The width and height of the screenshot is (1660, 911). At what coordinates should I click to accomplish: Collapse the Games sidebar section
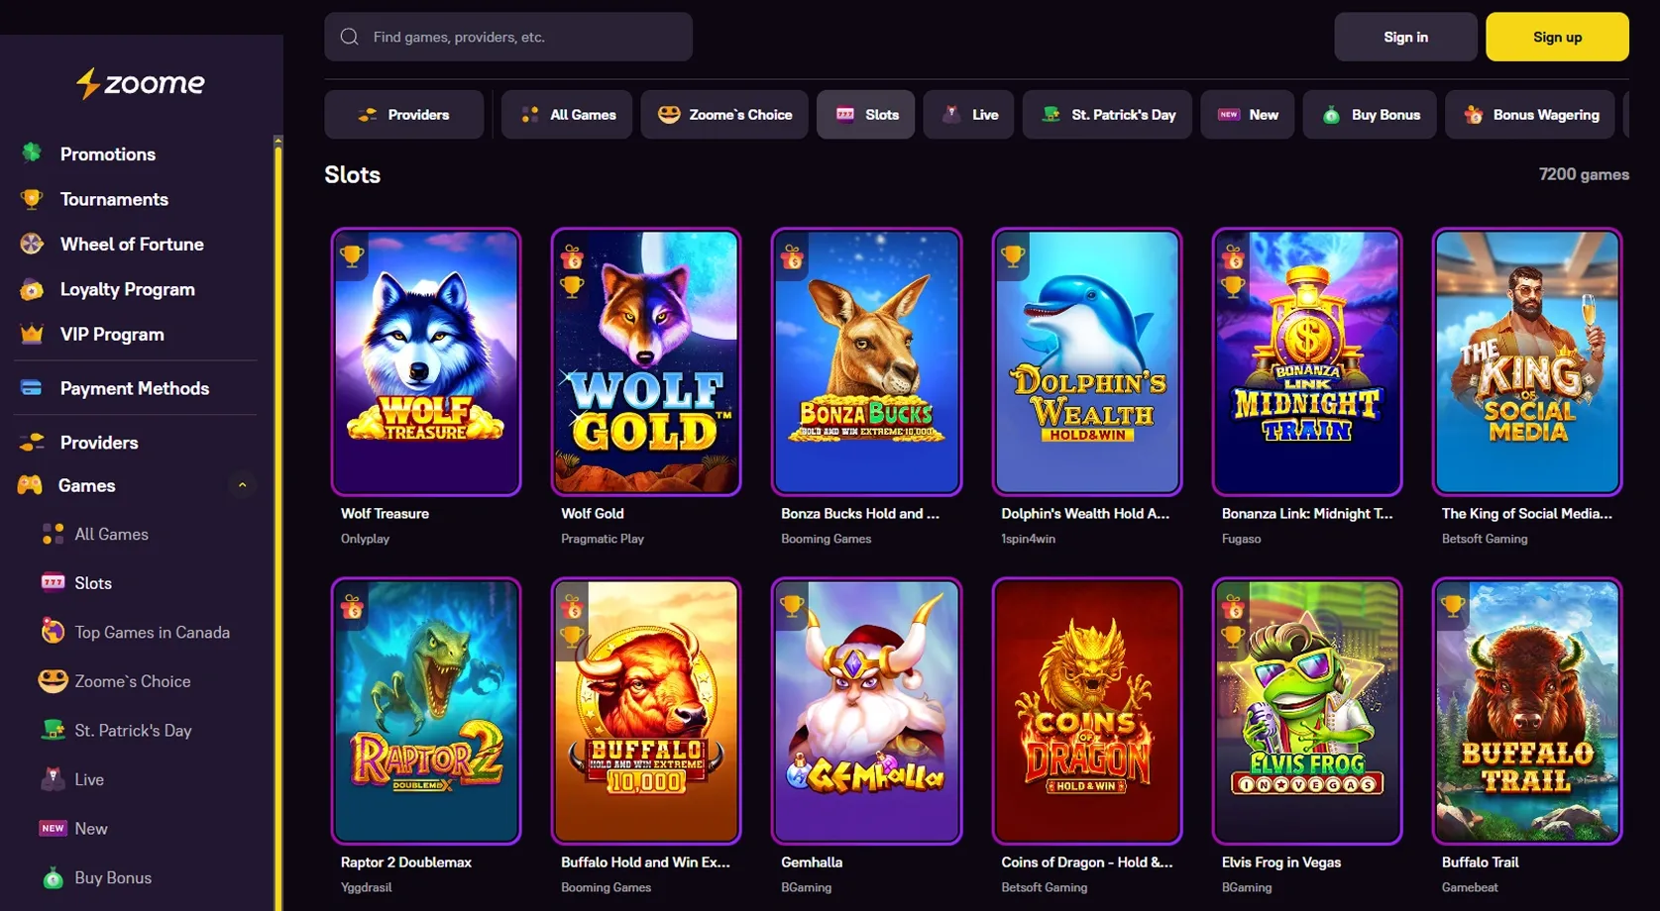242,485
